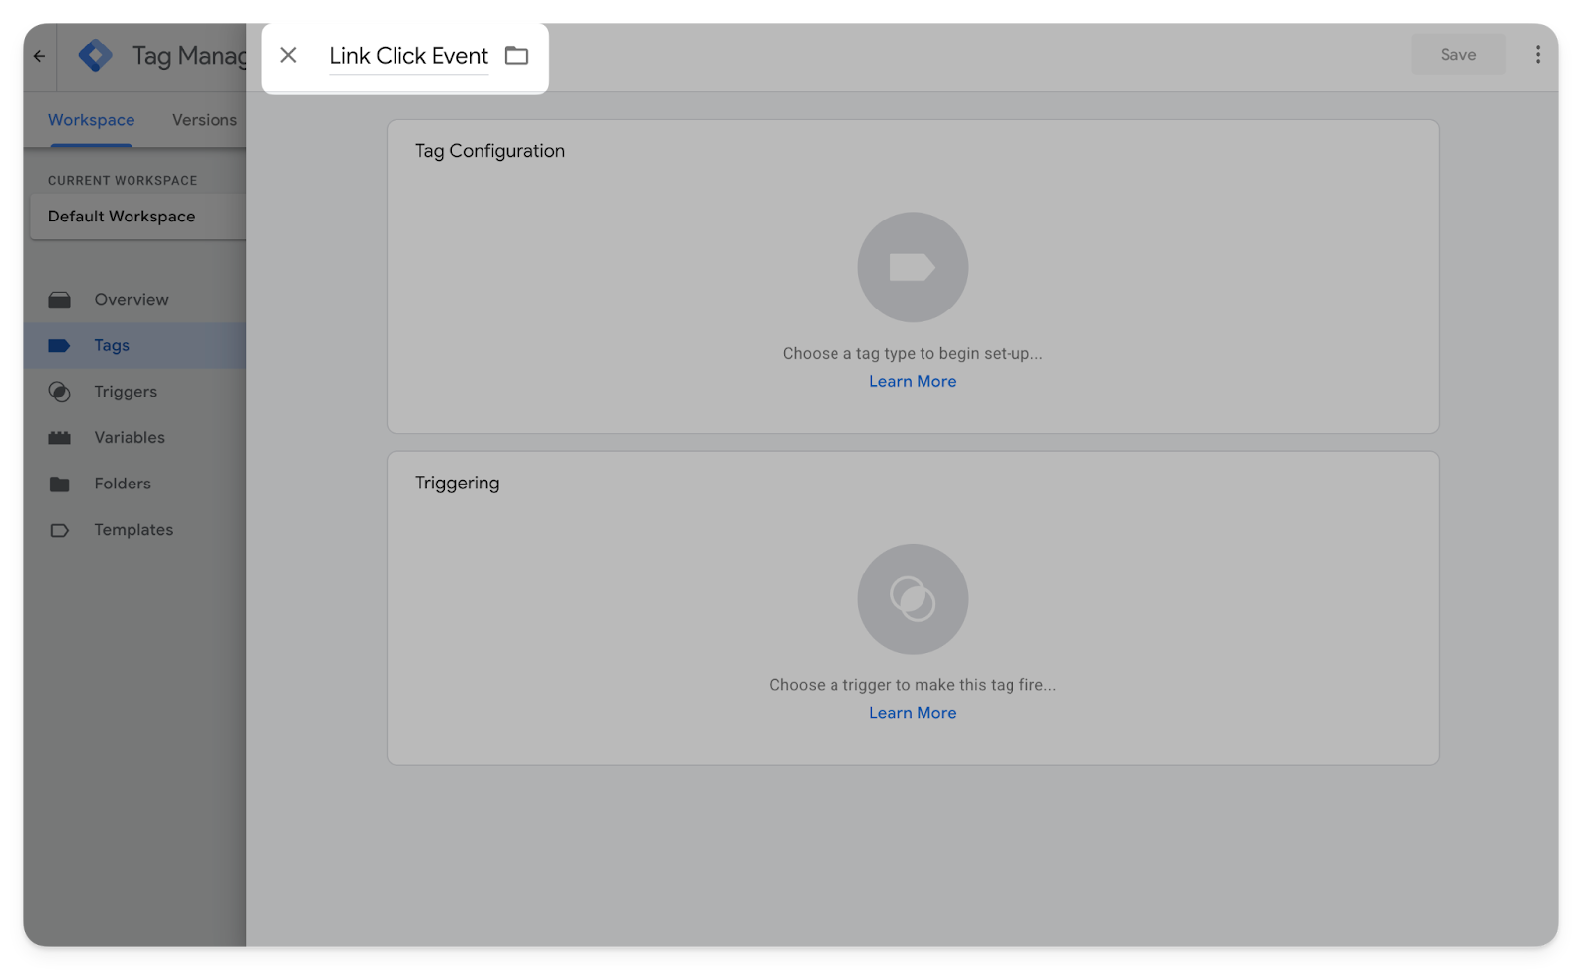This screenshot has width=1582, height=970.
Task: Open Learn More under Tag Configuration
Action: click(912, 382)
